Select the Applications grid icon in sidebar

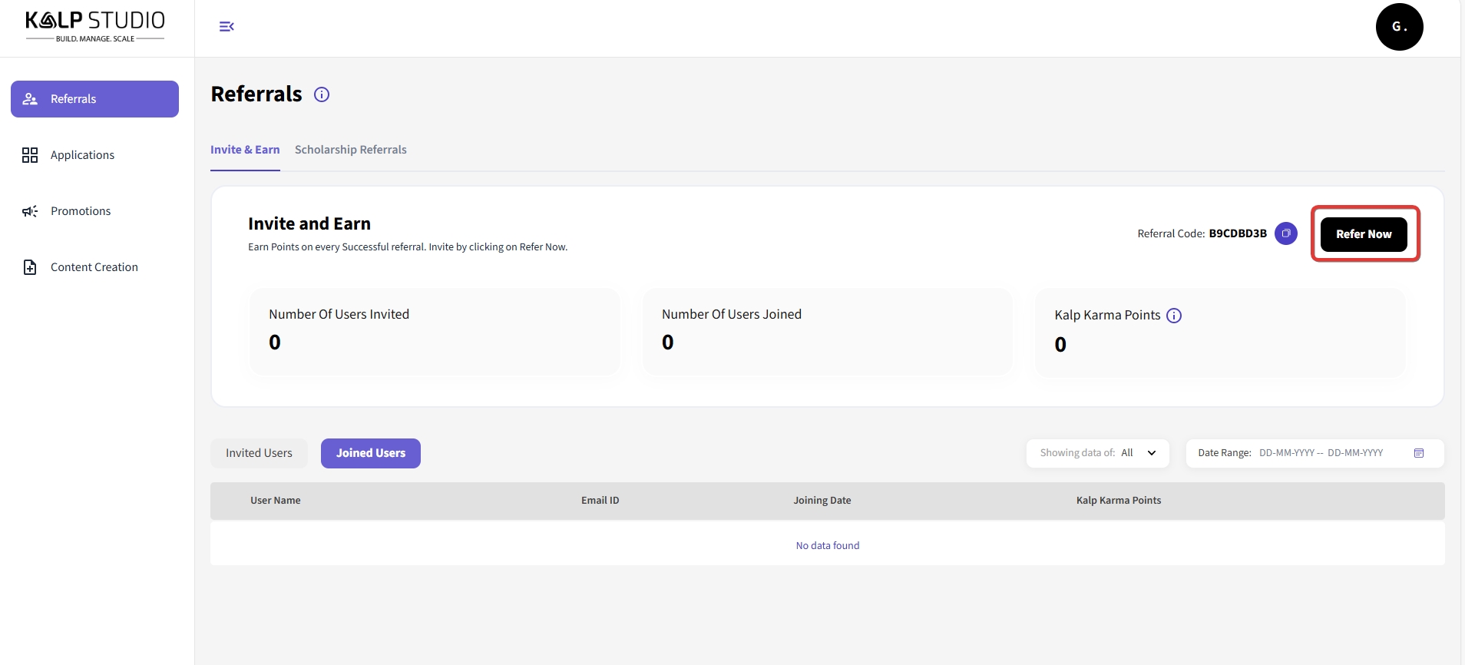coord(30,155)
